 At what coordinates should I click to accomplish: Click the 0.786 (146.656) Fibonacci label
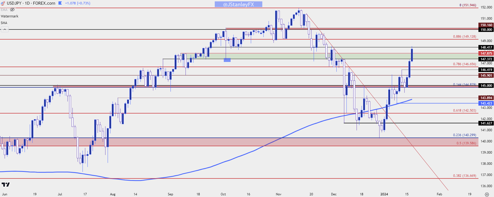[464, 64]
